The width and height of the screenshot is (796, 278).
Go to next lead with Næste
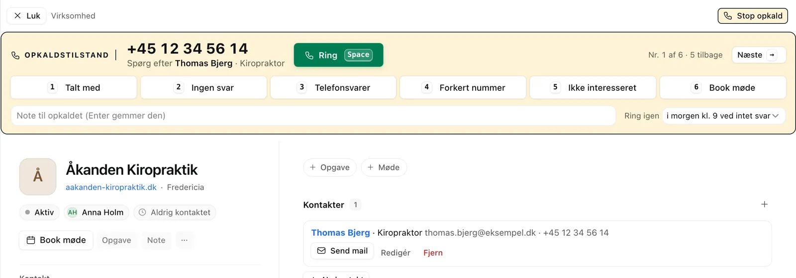tap(759, 55)
